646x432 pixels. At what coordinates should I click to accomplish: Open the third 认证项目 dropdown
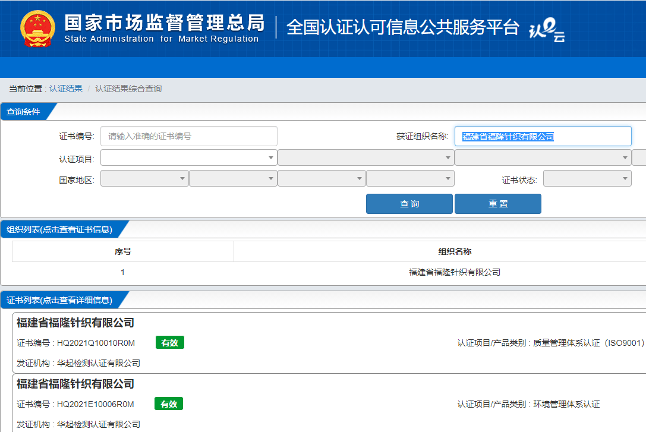click(543, 157)
